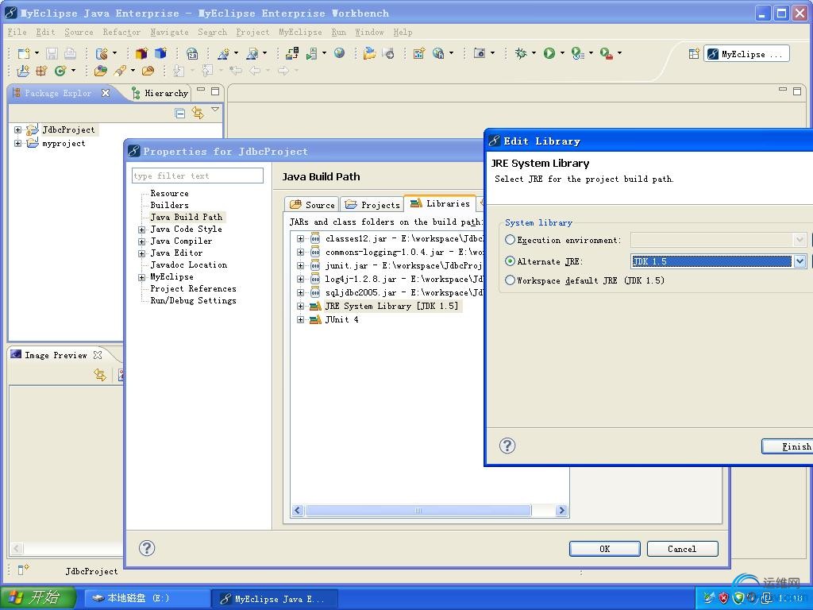Click the blue cube toolbar icon
Viewport: 813px width, 610px height.
pos(160,53)
